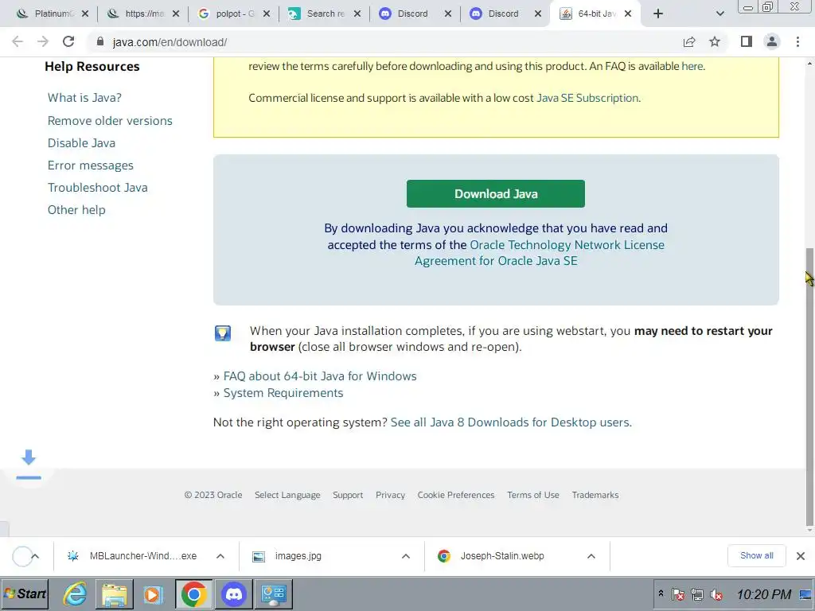
Task: Open the control panel taskbar icon
Action: (274, 593)
